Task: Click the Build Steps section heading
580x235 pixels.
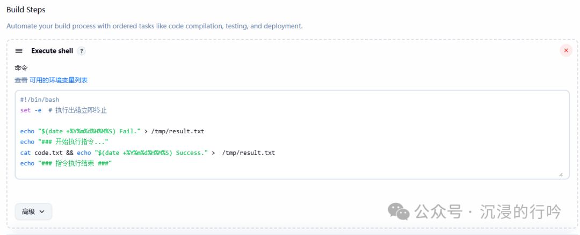Action: [x=26, y=10]
